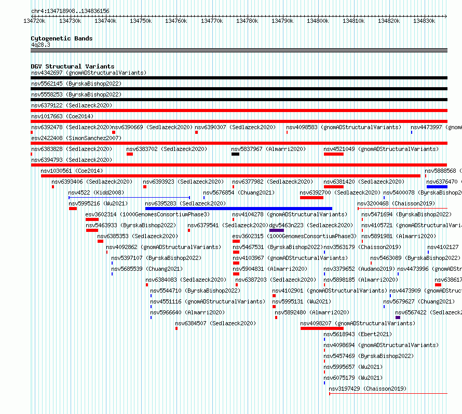Open nsv6394793 Sedlazeck2020 label

click(72, 160)
